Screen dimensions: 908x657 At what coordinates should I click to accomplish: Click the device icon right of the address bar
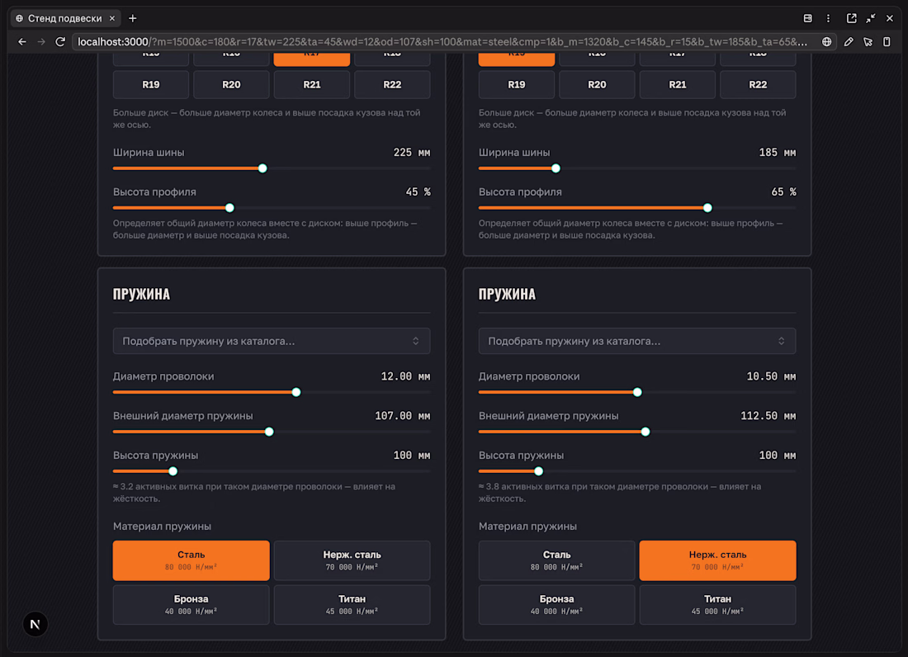[x=887, y=41]
